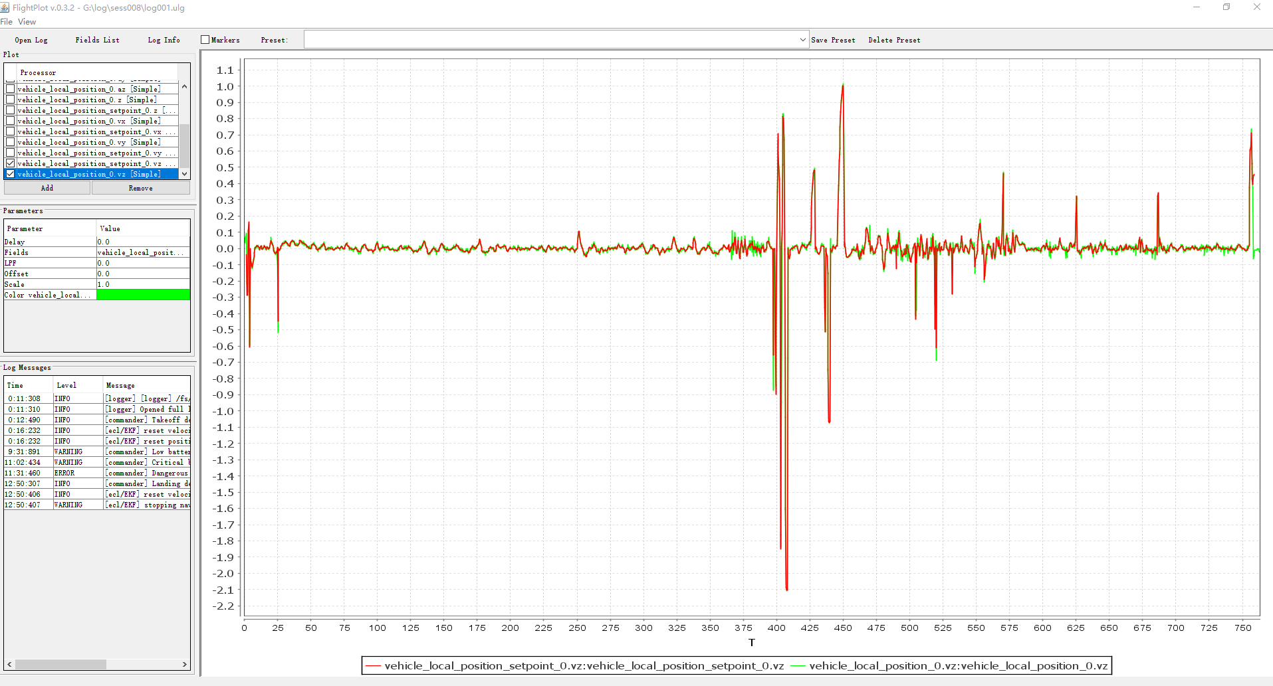Select the Delay parameter value cell
Viewport: 1273px width, 686px height.
[x=144, y=242]
